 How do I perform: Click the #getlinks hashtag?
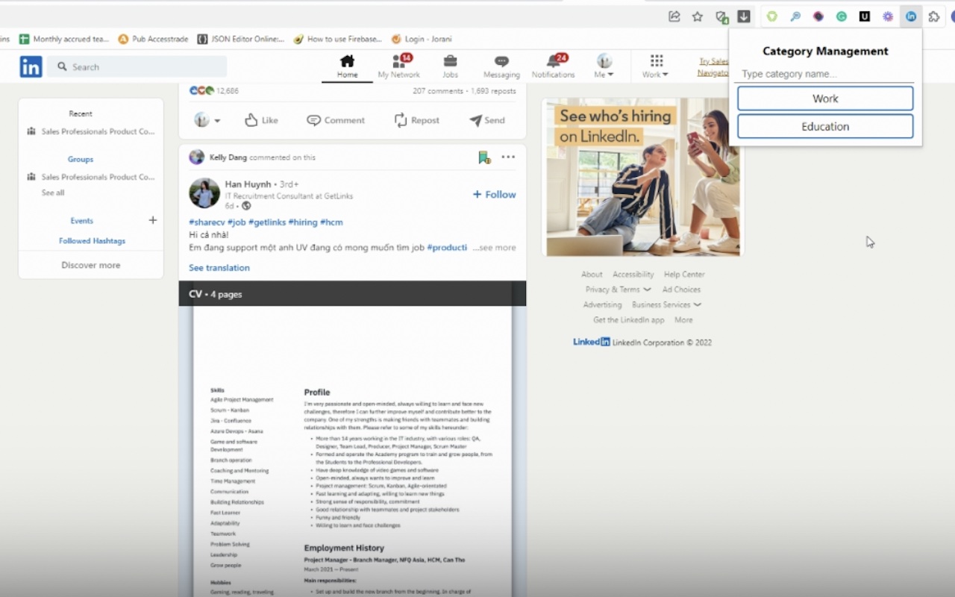pyautogui.click(x=267, y=222)
